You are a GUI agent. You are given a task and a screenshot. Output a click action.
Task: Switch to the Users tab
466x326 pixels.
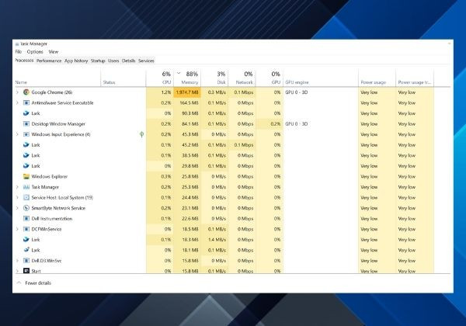(113, 61)
